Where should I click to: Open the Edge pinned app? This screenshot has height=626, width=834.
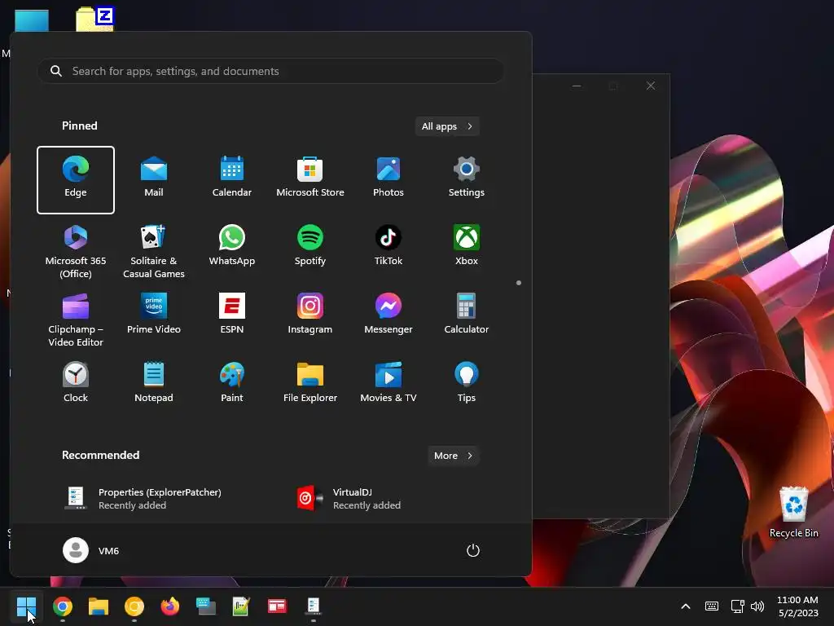76,180
